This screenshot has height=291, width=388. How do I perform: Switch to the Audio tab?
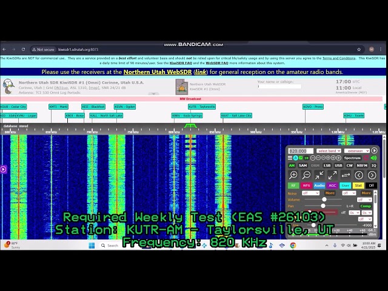coord(319,186)
